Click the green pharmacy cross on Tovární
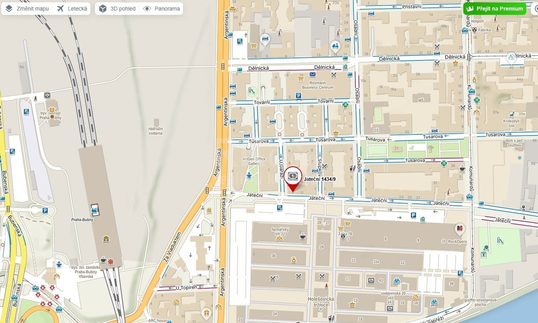The width and height of the screenshot is (538, 323). (345, 105)
